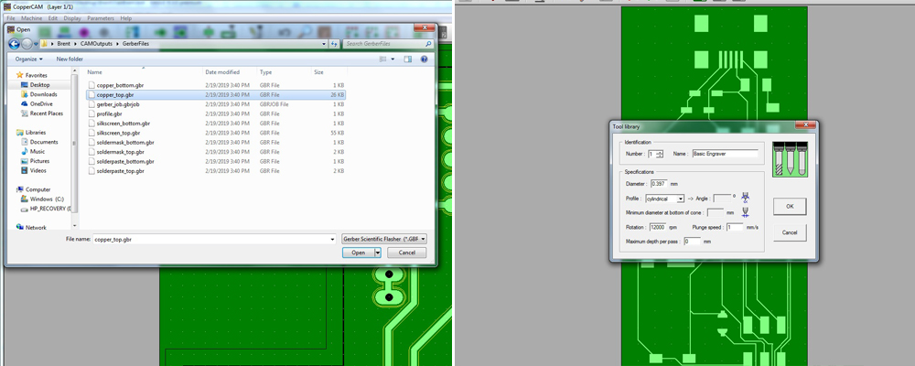The height and width of the screenshot is (366, 915).
Task: Show the preview pane in the Open dialog
Action: [408, 59]
